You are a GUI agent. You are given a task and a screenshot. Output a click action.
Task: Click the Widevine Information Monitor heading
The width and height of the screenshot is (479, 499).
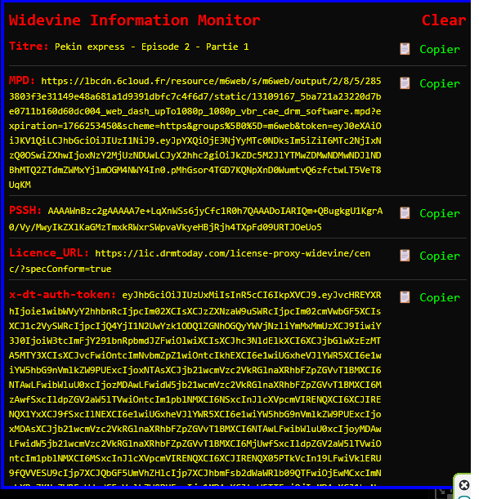click(134, 20)
